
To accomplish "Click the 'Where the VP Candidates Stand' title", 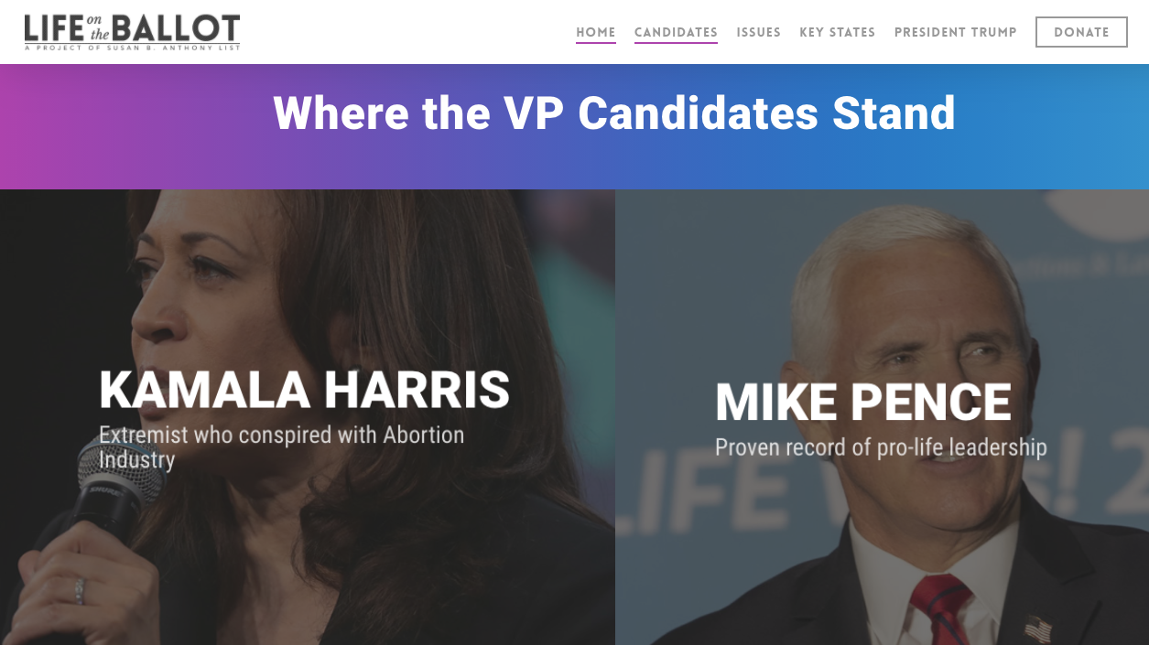I will click(614, 113).
